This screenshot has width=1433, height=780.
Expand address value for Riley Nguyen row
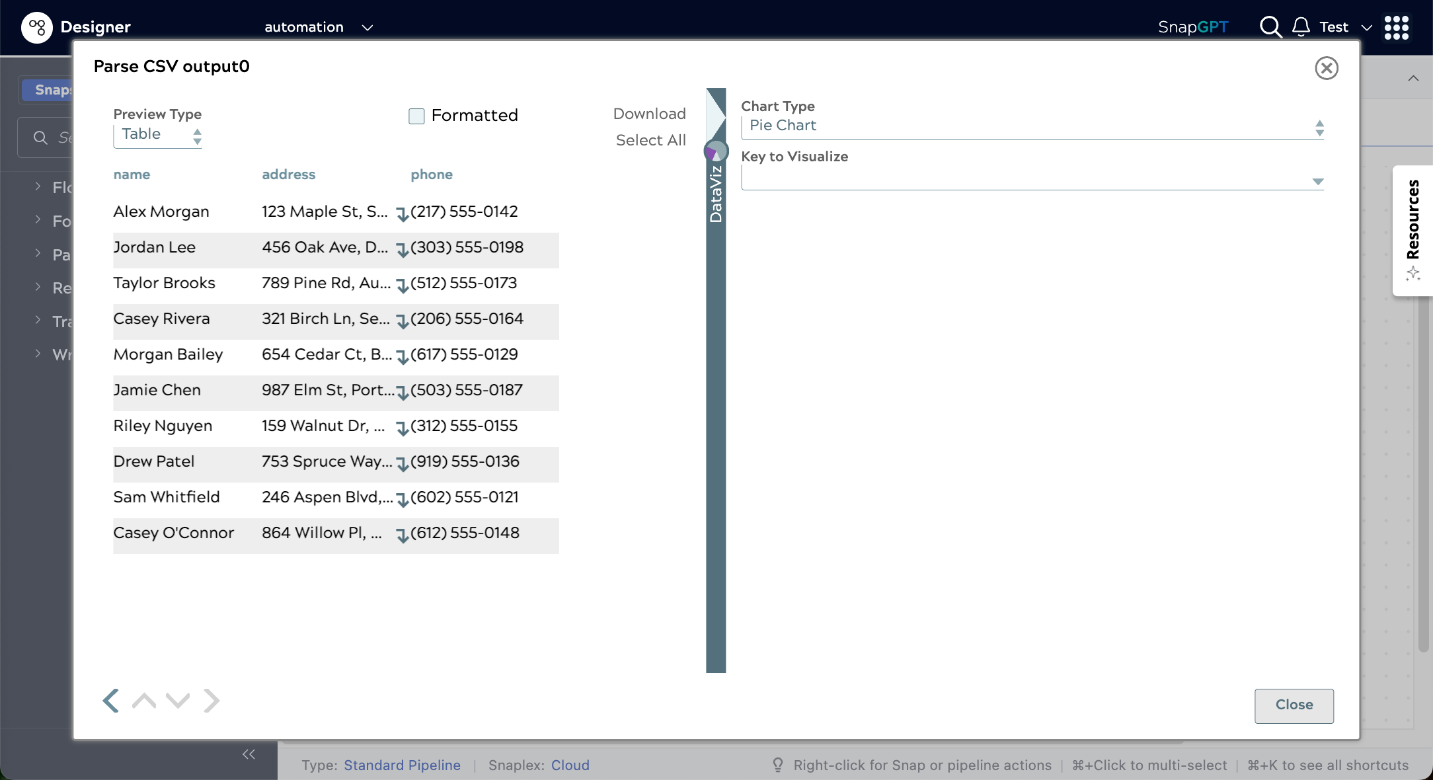tap(402, 428)
